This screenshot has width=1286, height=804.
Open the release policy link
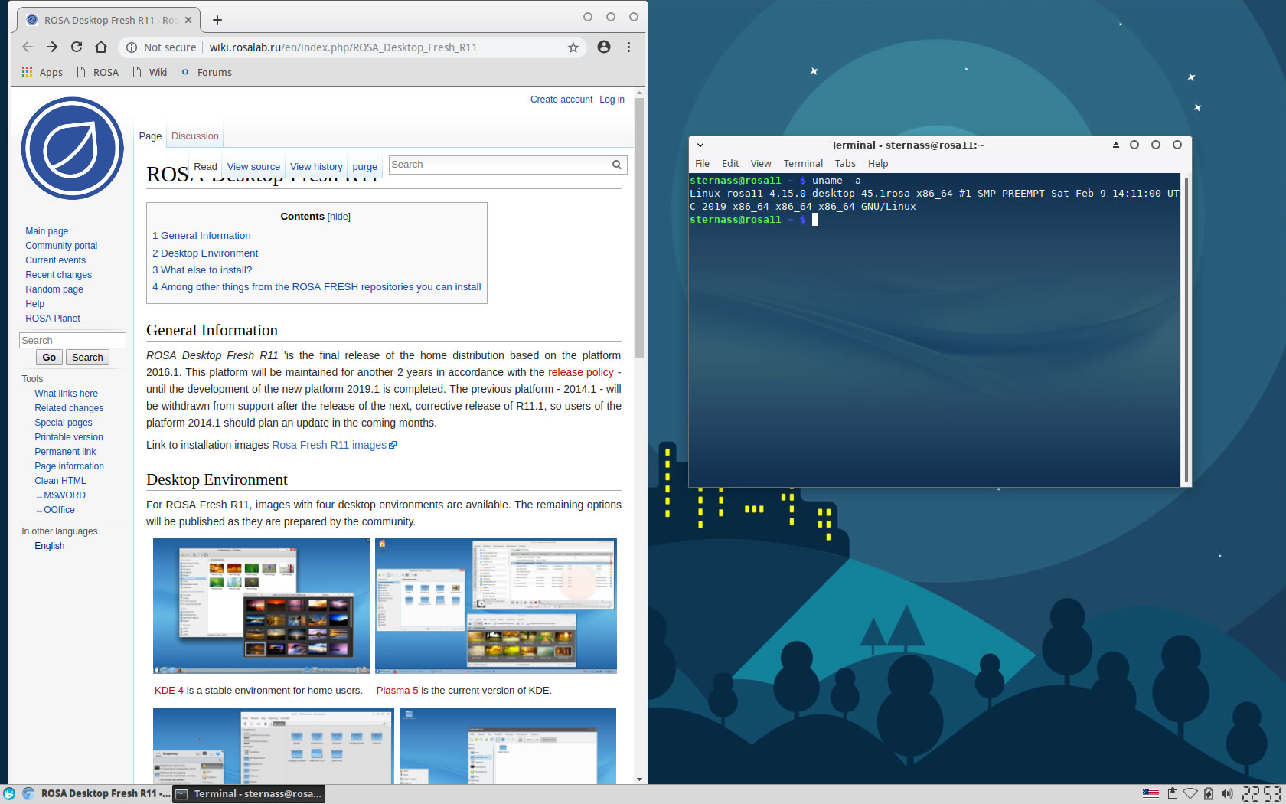click(580, 372)
